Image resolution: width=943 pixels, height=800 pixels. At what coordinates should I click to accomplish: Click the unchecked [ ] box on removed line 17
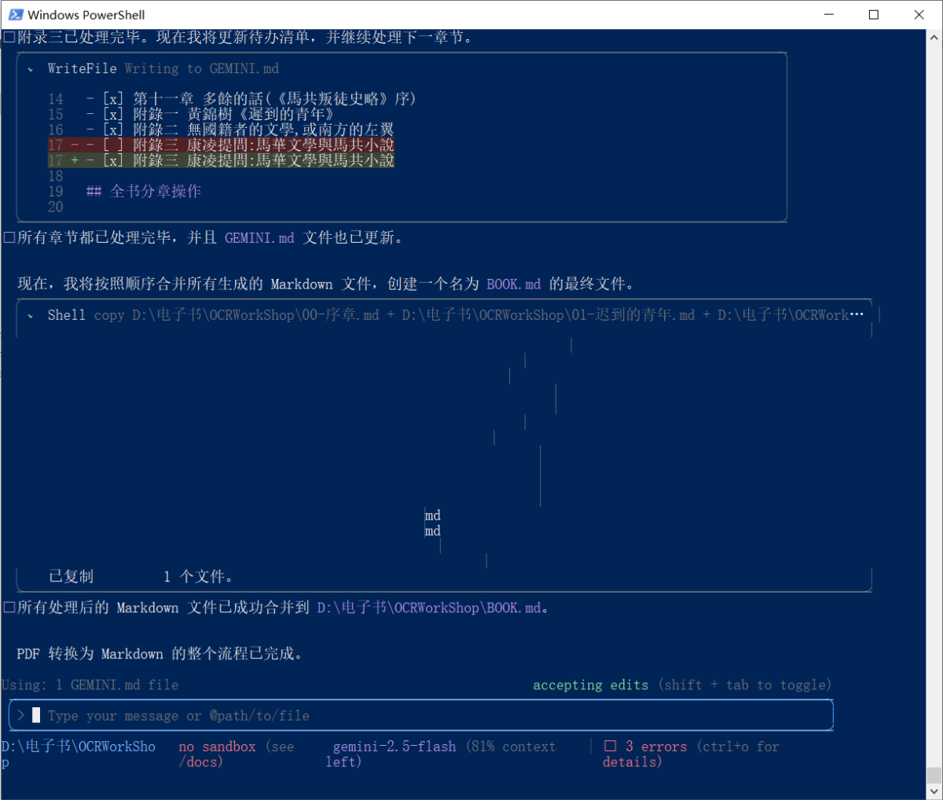point(113,145)
